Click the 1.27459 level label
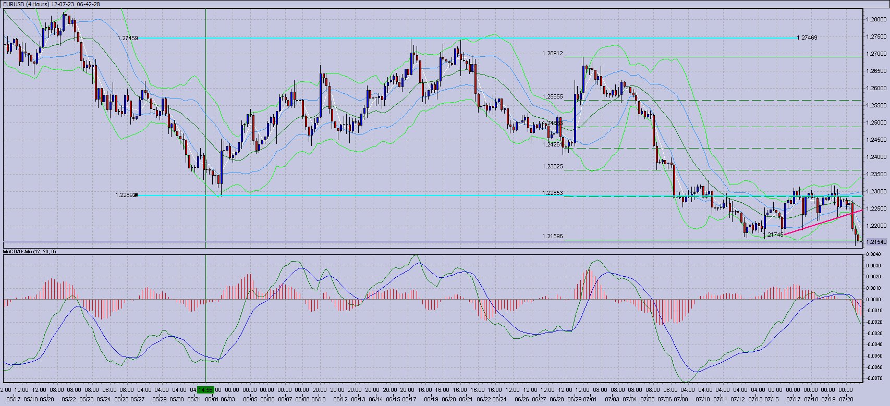 coord(128,38)
